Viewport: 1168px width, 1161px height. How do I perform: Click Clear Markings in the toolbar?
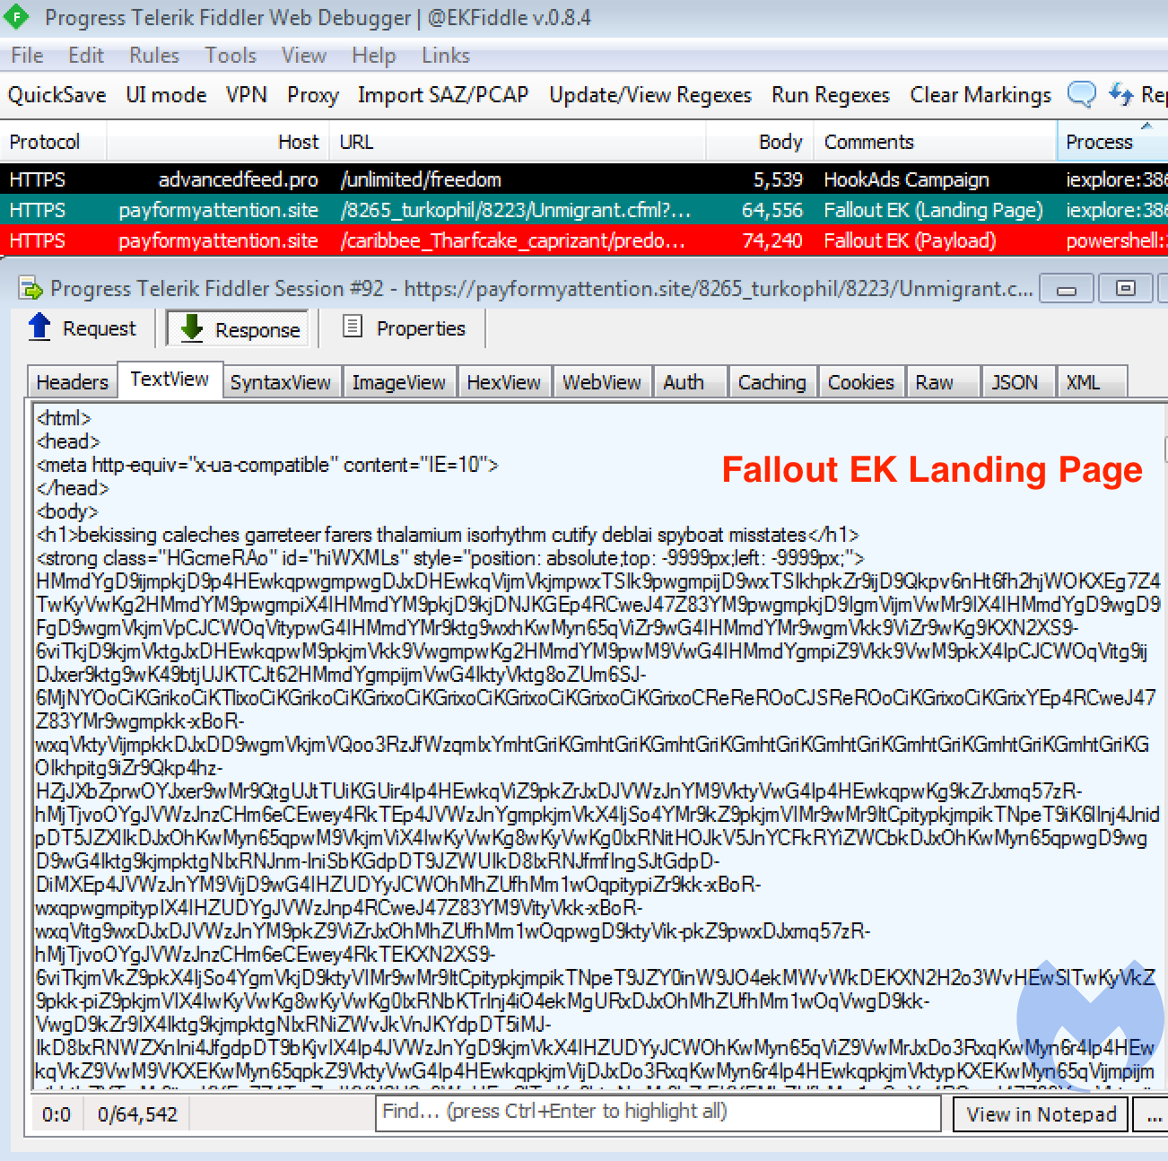click(980, 95)
